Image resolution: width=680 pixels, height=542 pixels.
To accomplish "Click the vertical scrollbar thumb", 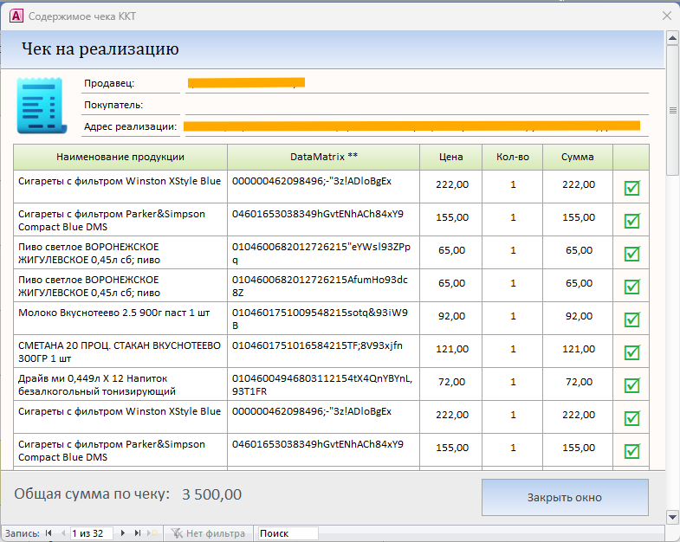I will 672,110.
